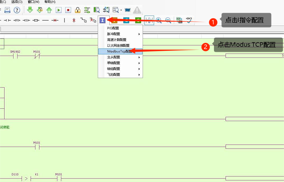Click the padlock encryption icon
This screenshot has width=284, height=182.
pos(77,10)
